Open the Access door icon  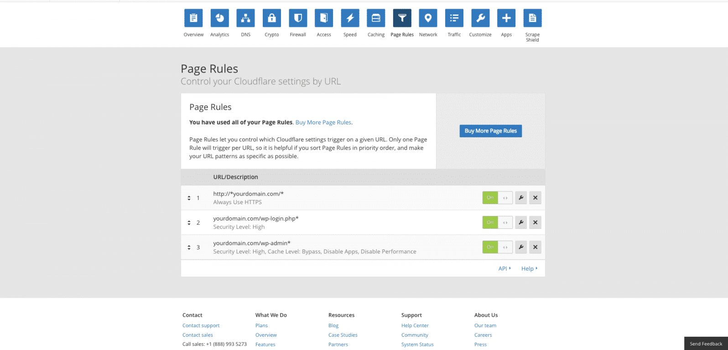[324, 18]
